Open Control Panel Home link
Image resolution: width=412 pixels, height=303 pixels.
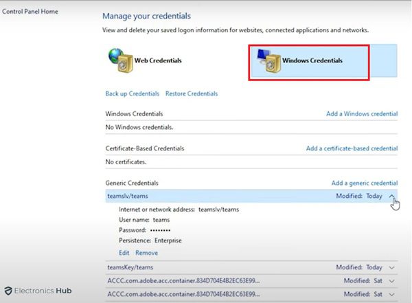[x=30, y=12]
